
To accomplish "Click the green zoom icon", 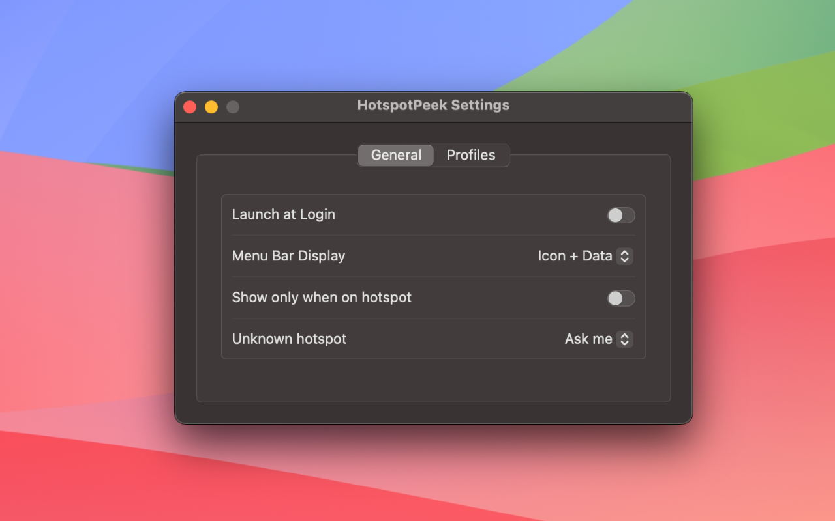I will 233,106.
